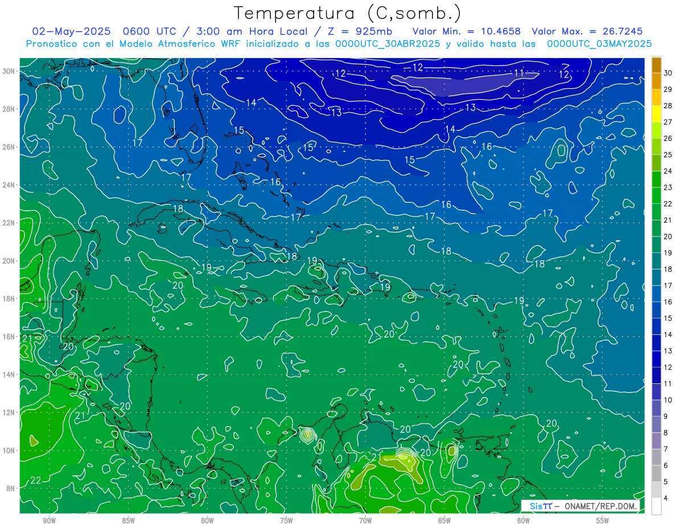This screenshot has width=683, height=528.
Task: Click the color scale value 4
Action: click(666, 498)
